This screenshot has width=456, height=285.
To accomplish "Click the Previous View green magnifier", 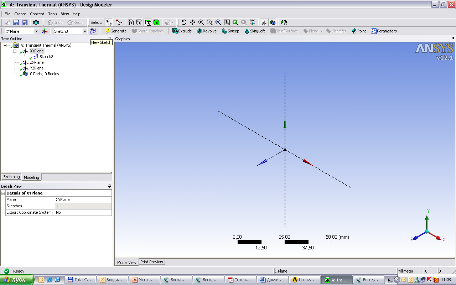I will [x=235, y=22].
